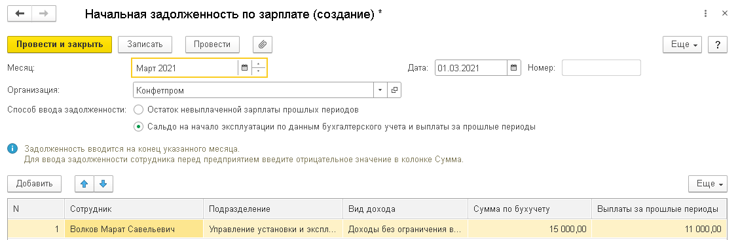
Task: Decrease month with the down stepper arrow
Action: [x=259, y=72]
